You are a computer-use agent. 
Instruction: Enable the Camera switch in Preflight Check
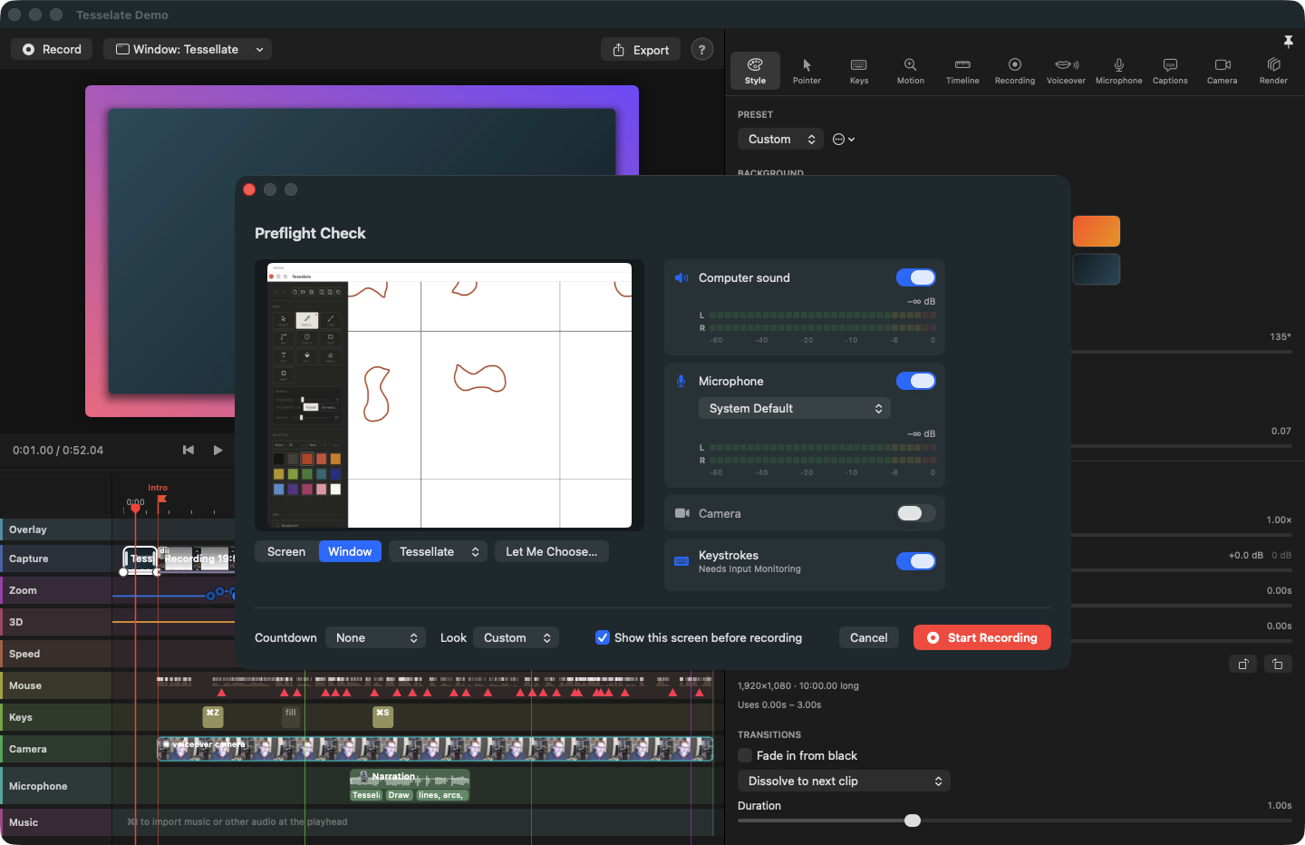tap(915, 513)
